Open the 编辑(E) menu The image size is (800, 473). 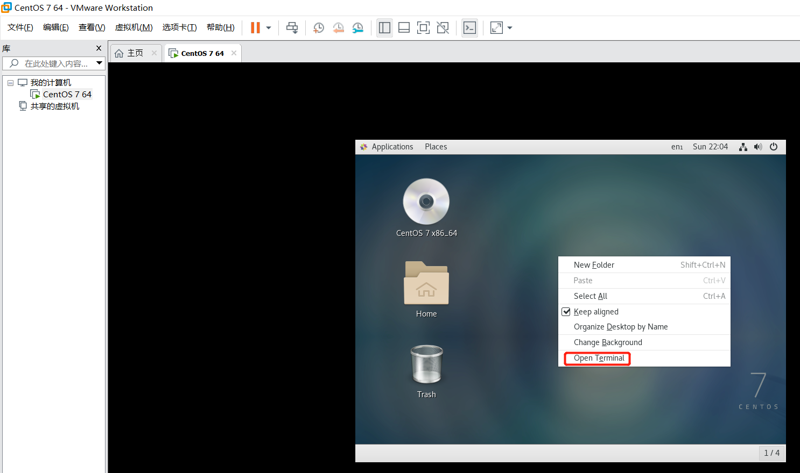coord(56,27)
